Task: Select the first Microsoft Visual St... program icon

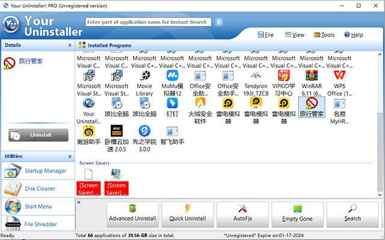Action: click(x=88, y=76)
